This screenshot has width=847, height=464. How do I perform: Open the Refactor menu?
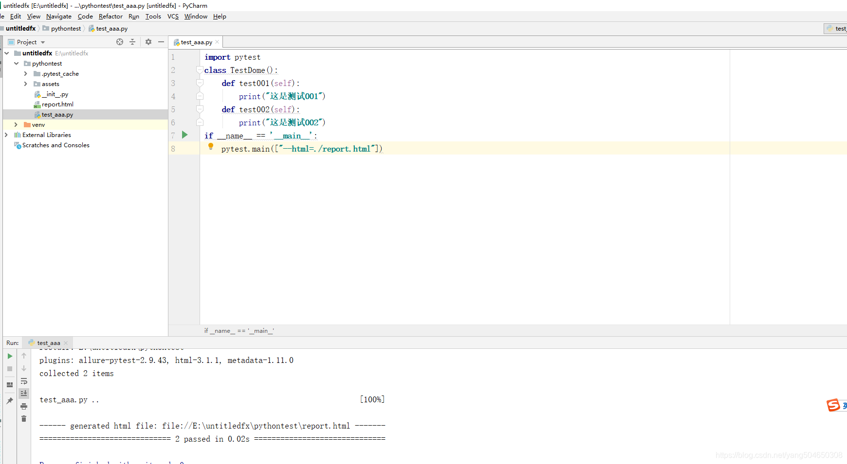click(110, 17)
